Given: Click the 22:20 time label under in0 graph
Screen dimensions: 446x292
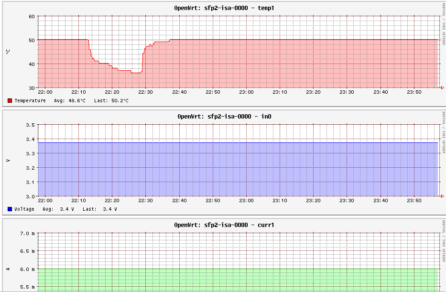Looking at the screenshot, I should (x=112, y=200).
